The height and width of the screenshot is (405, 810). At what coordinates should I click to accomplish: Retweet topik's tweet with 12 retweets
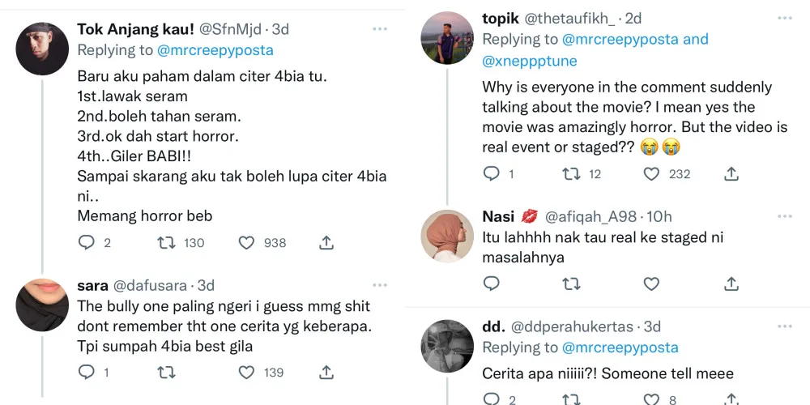(x=571, y=173)
